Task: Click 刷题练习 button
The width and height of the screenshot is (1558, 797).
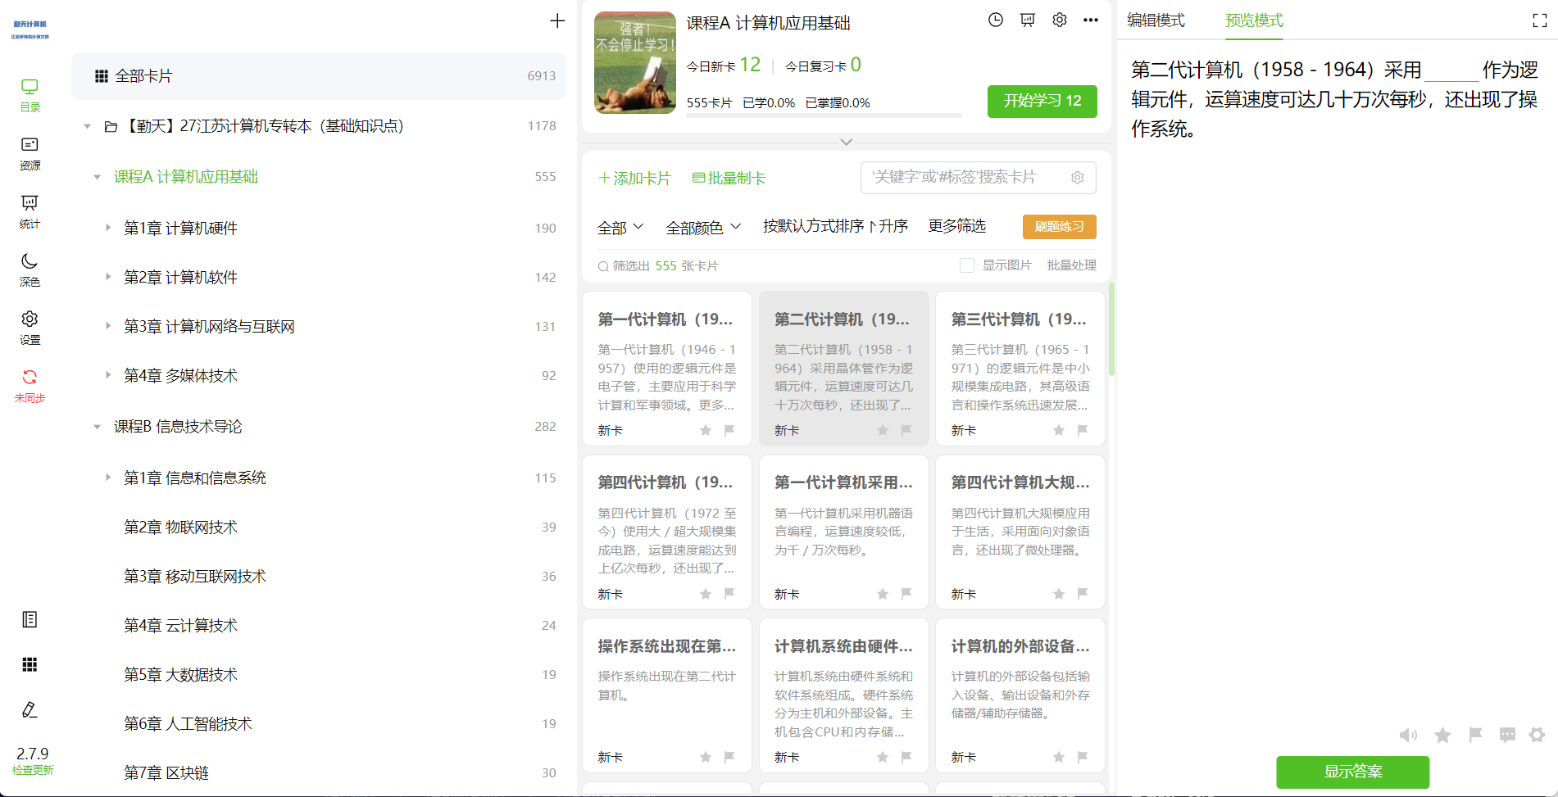Action: (x=1060, y=227)
